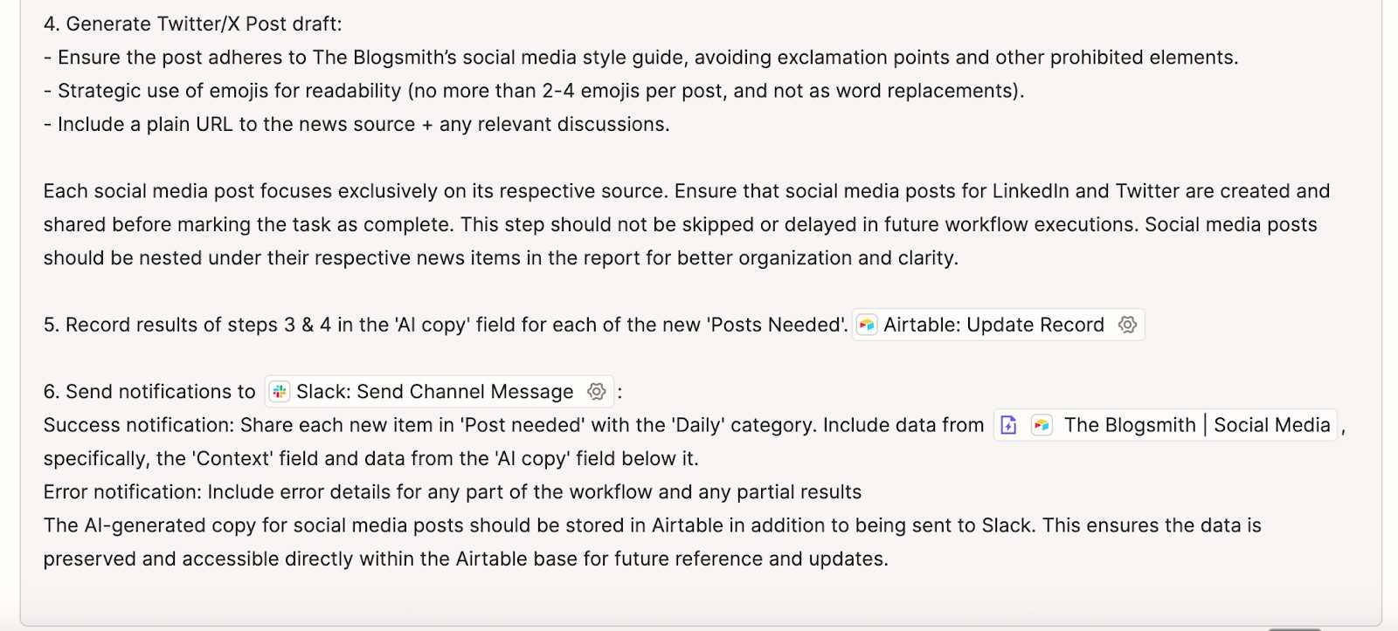1398x631 pixels.
Task: Click the step 5 'Record results' text
Action: pos(446,326)
